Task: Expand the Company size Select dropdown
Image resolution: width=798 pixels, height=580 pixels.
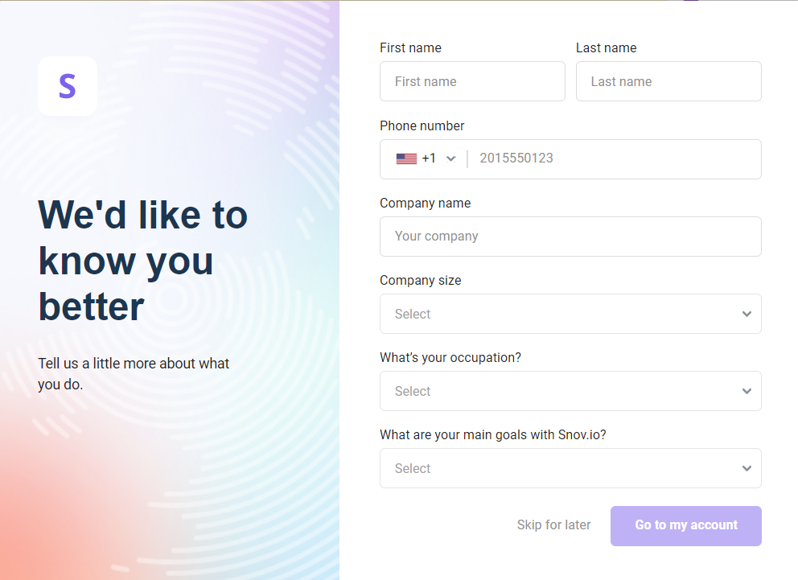Action: coord(570,314)
